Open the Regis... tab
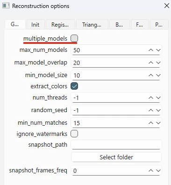The width and height of the screenshot is (171, 185). tap(60, 24)
